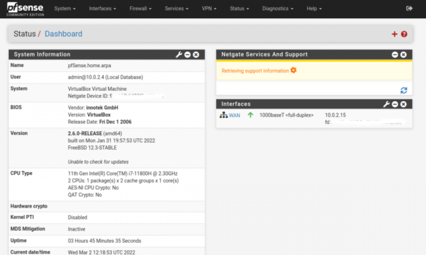426x255 pixels.
Task: Click the WAN IP address '10.0.2.15'
Action: tap(336, 115)
